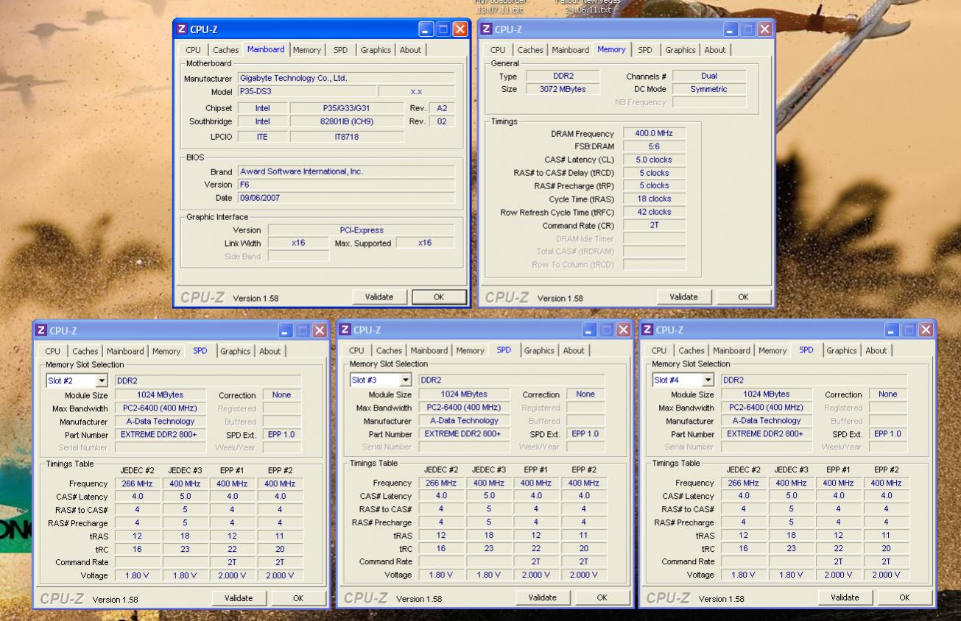Click OK in Slot #4 SPD window

(904, 597)
